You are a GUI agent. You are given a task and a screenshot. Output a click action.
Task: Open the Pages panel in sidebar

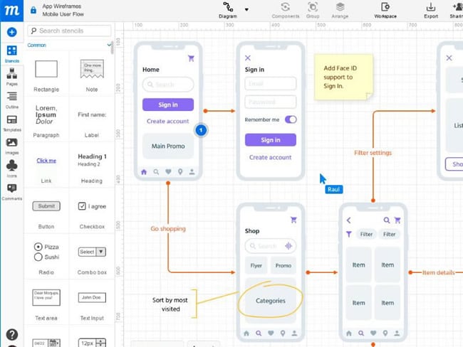[12, 77]
